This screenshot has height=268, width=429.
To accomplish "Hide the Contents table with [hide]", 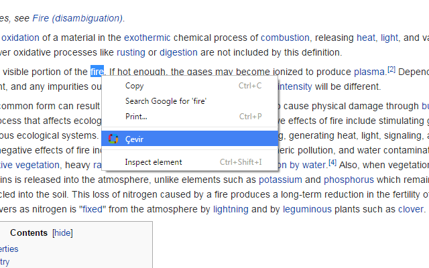I will (62, 233).
